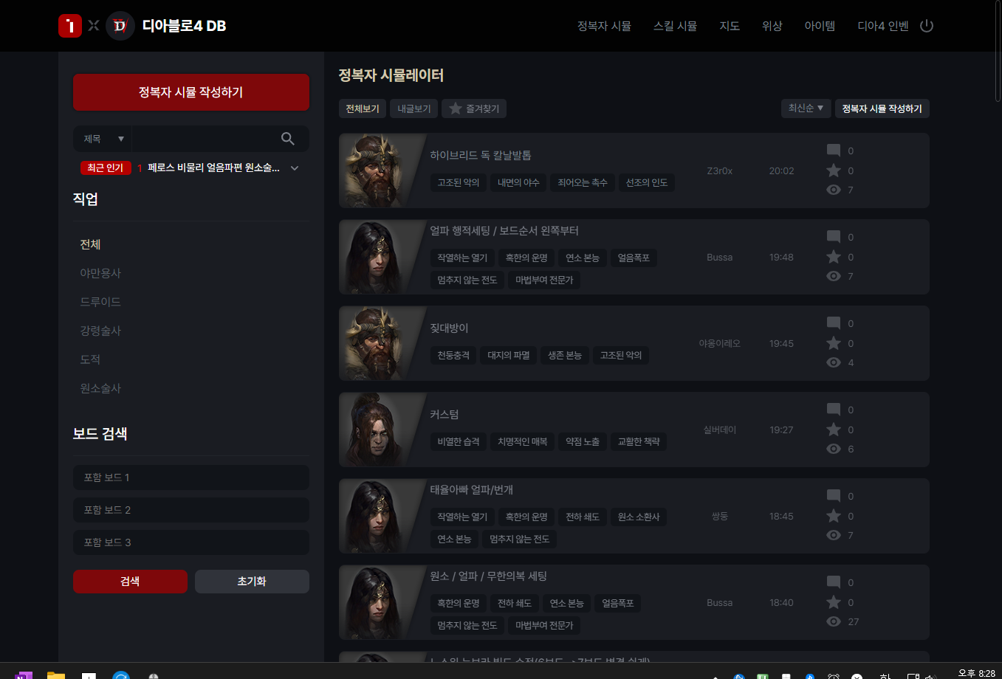The width and height of the screenshot is (1002, 679).
Task: Open build titled 짖대방이
Action: pos(449,328)
